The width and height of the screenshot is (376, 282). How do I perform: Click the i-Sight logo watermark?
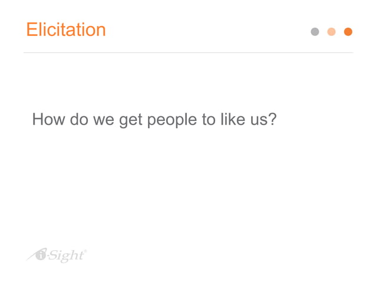coord(57,255)
